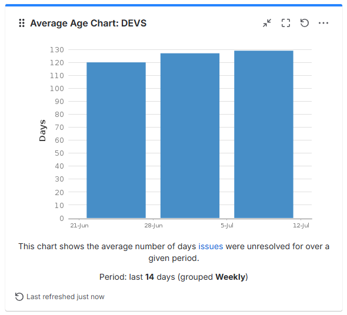
Task: Click the Days axis label
Action: pyautogui.click(x=42, y=130)
